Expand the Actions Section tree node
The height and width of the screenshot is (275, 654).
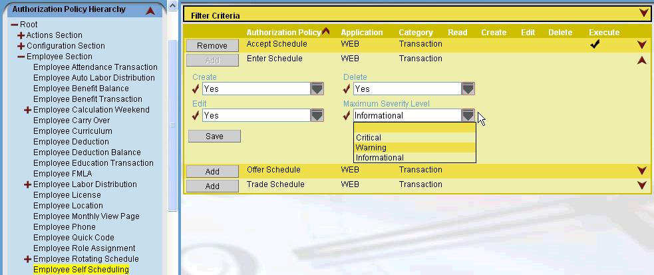coord(21,35)
